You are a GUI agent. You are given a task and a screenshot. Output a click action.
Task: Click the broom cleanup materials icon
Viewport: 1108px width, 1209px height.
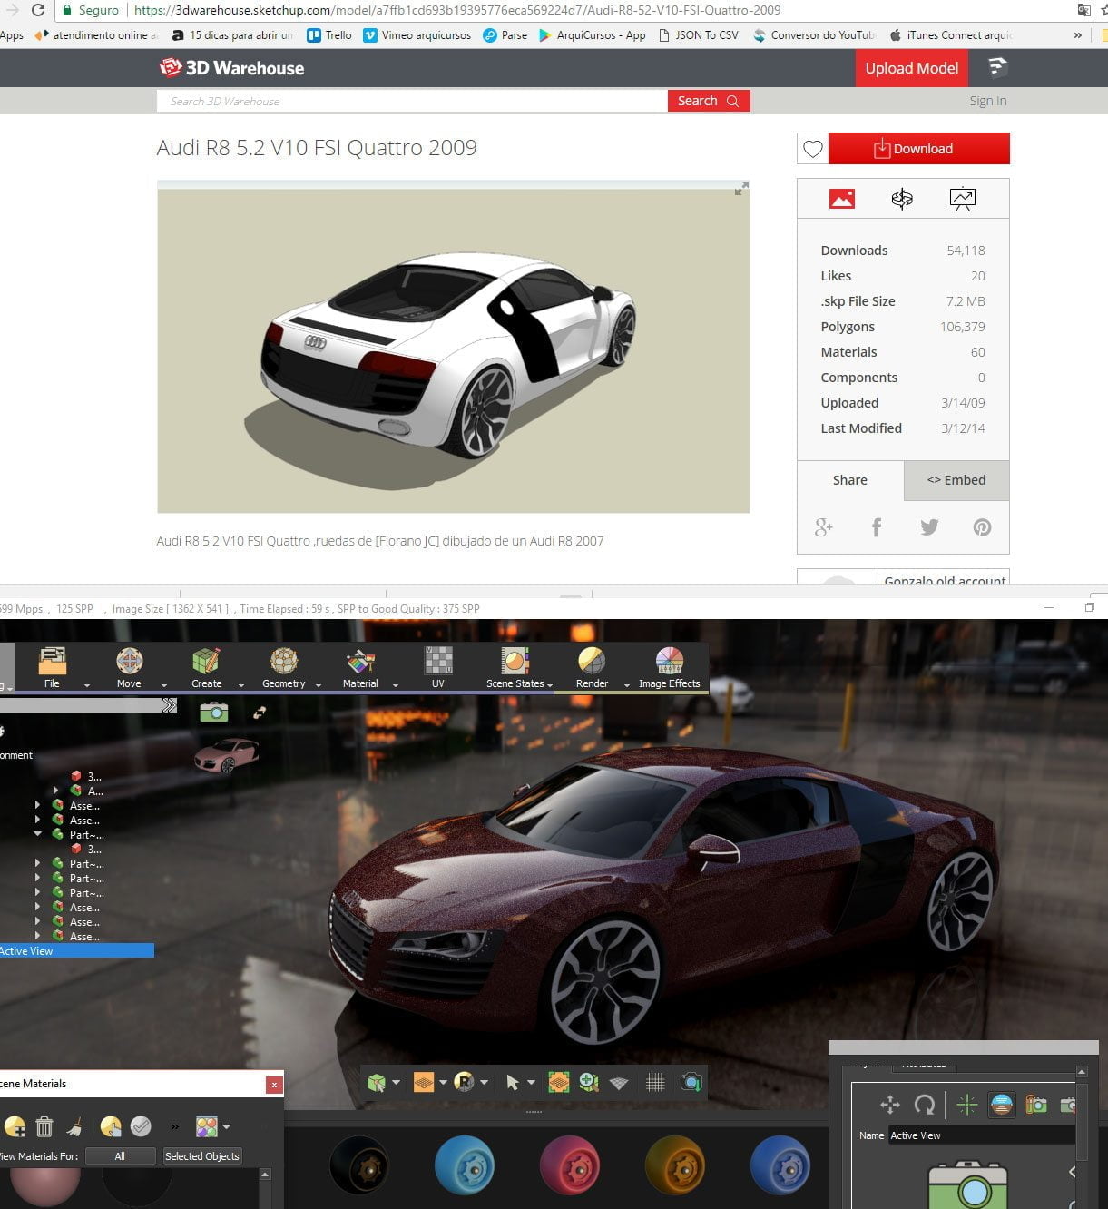[75, 1126]
